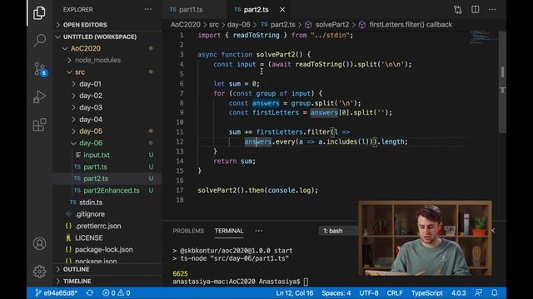Open terminal panel more views ellipsis
This screenshot has height=299, width=533.
(259, 231)
